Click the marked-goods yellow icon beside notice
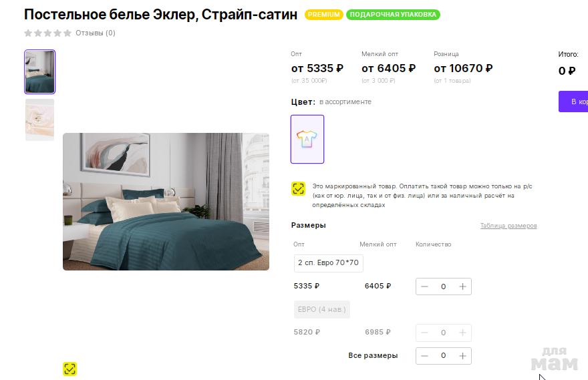588x380 pixels. [x=298, y=188]
